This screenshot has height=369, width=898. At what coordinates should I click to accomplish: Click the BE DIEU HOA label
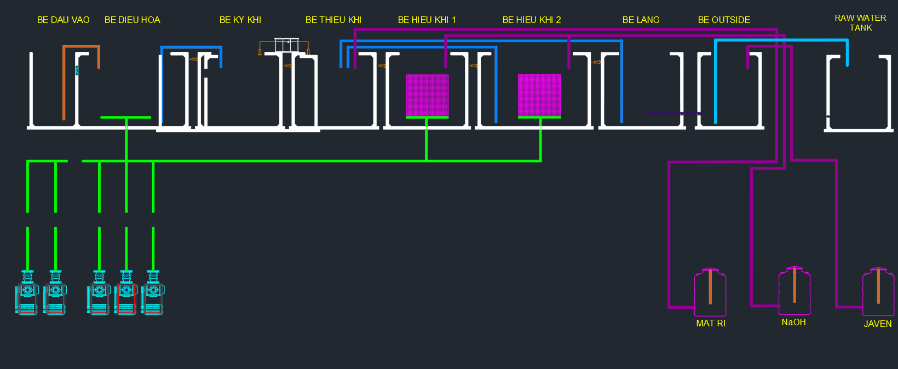pyautogui.click(x=133, y=20)
